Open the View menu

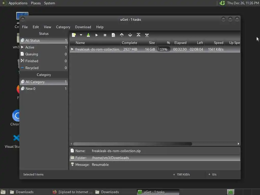pyautogui.click(x=47, y=27)
